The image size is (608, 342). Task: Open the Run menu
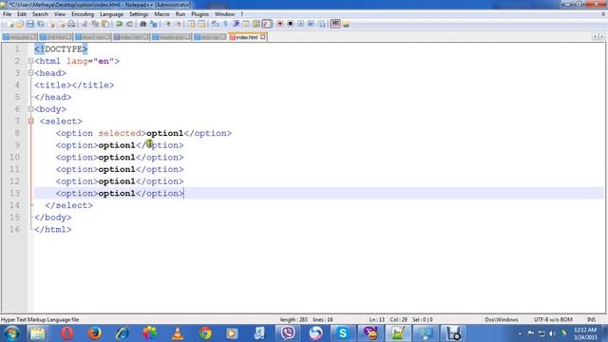[x=180, y=14]
